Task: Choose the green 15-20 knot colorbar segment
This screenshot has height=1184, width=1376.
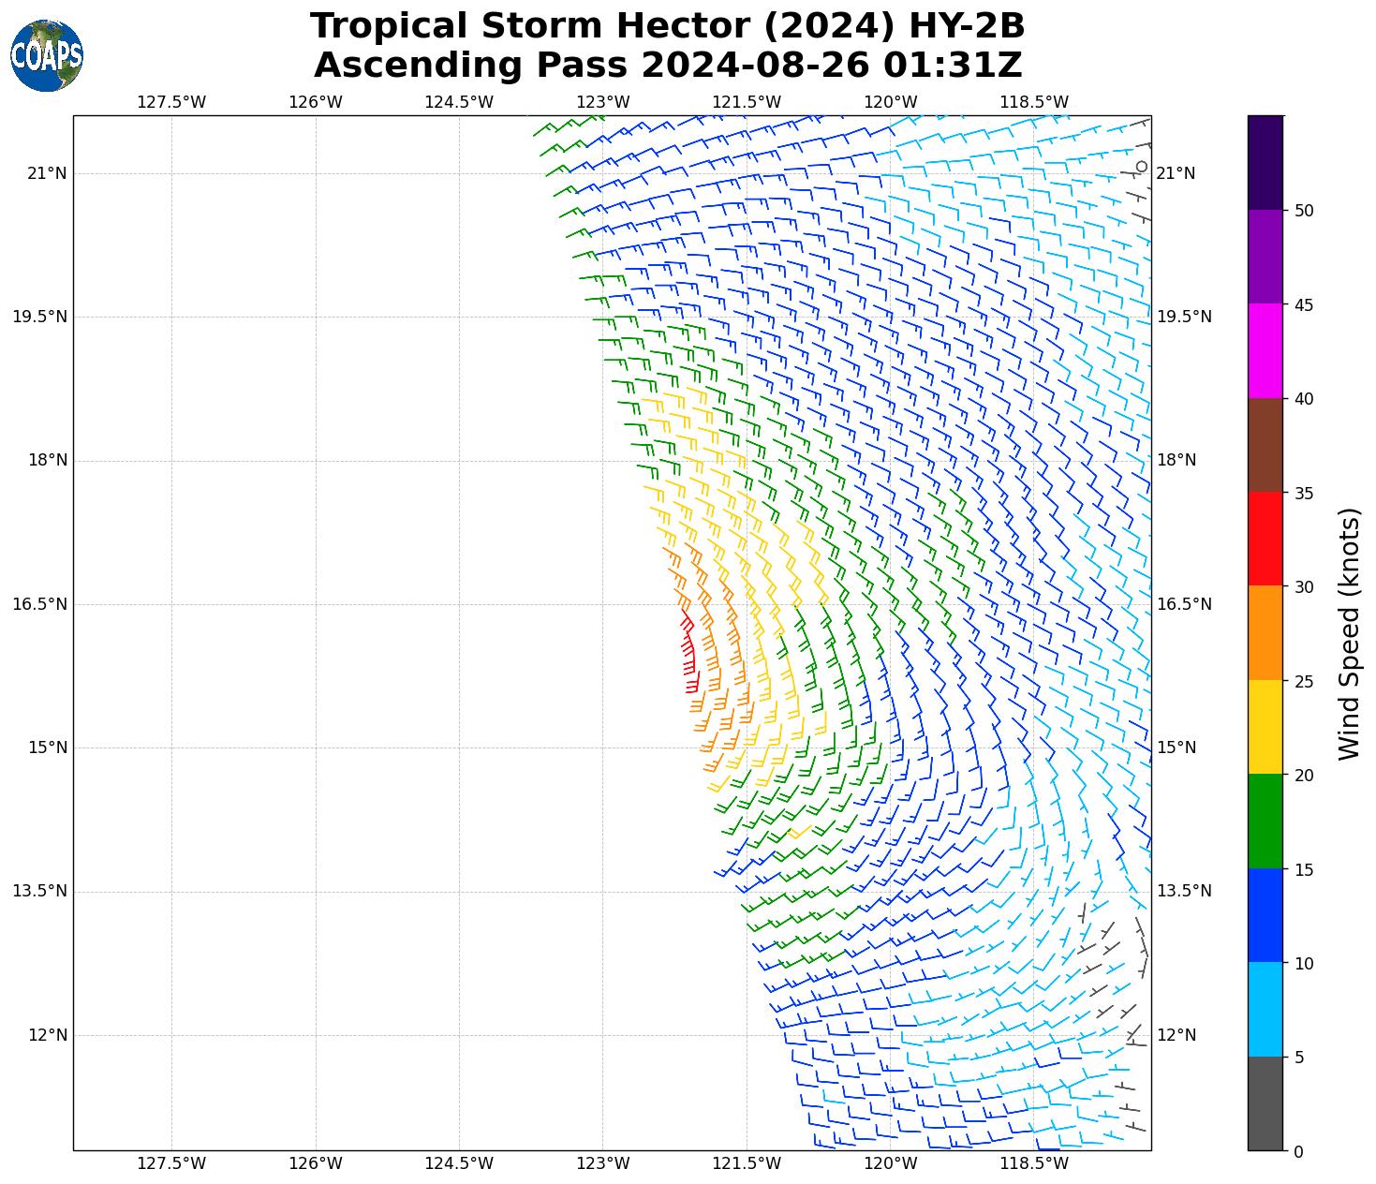Action: tap(1265, 821)
